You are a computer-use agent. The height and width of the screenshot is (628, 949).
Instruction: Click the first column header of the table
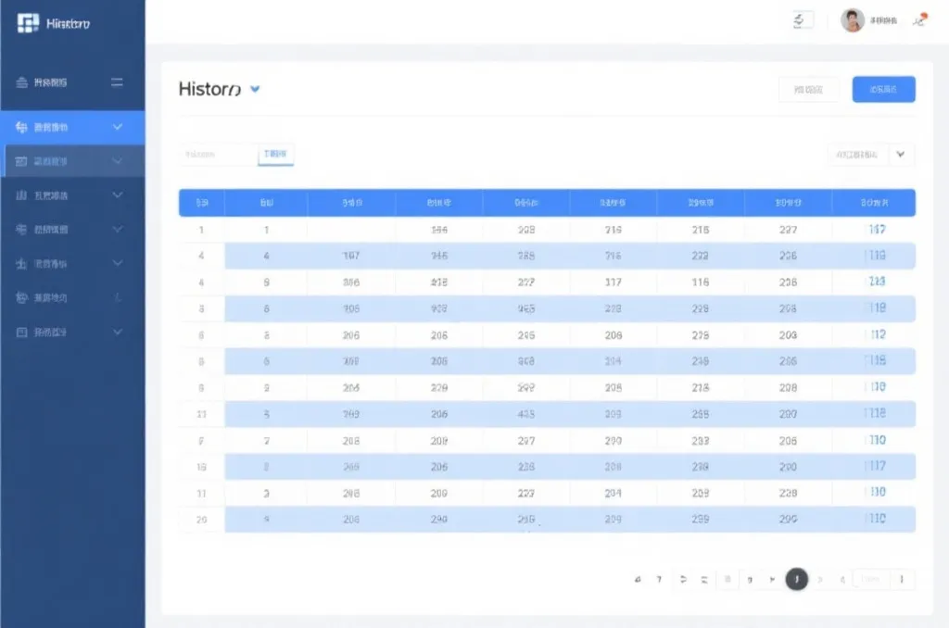pos(201,202)
